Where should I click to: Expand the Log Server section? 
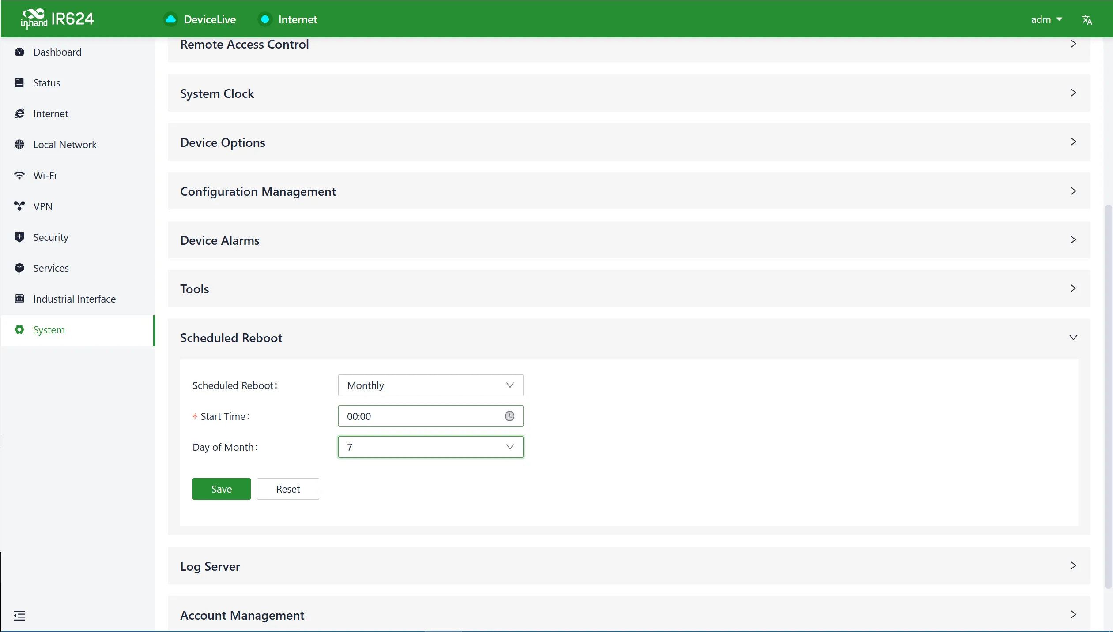(x=629, y=566)
